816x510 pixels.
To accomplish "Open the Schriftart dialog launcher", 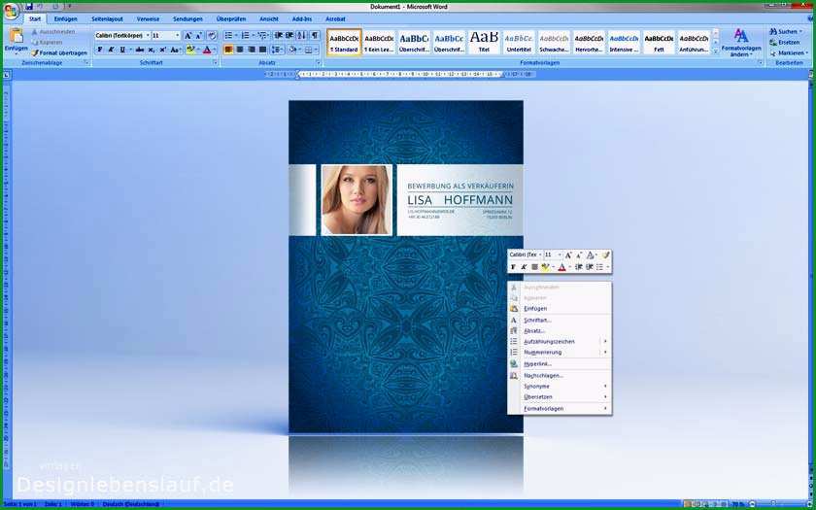I will tap(215, 63).
